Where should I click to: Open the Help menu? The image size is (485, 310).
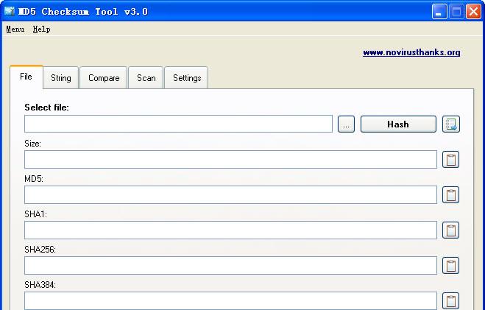tap(41, 29)
